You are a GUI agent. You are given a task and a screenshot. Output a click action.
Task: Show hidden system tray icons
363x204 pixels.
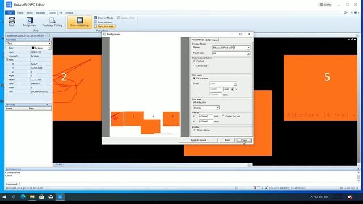311,197
